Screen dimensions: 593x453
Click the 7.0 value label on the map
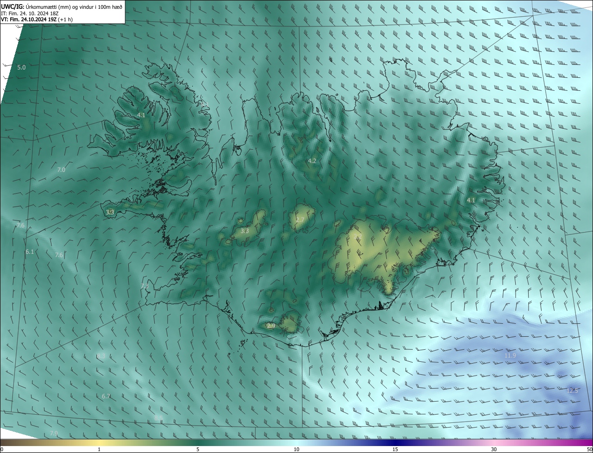(61, 170)
